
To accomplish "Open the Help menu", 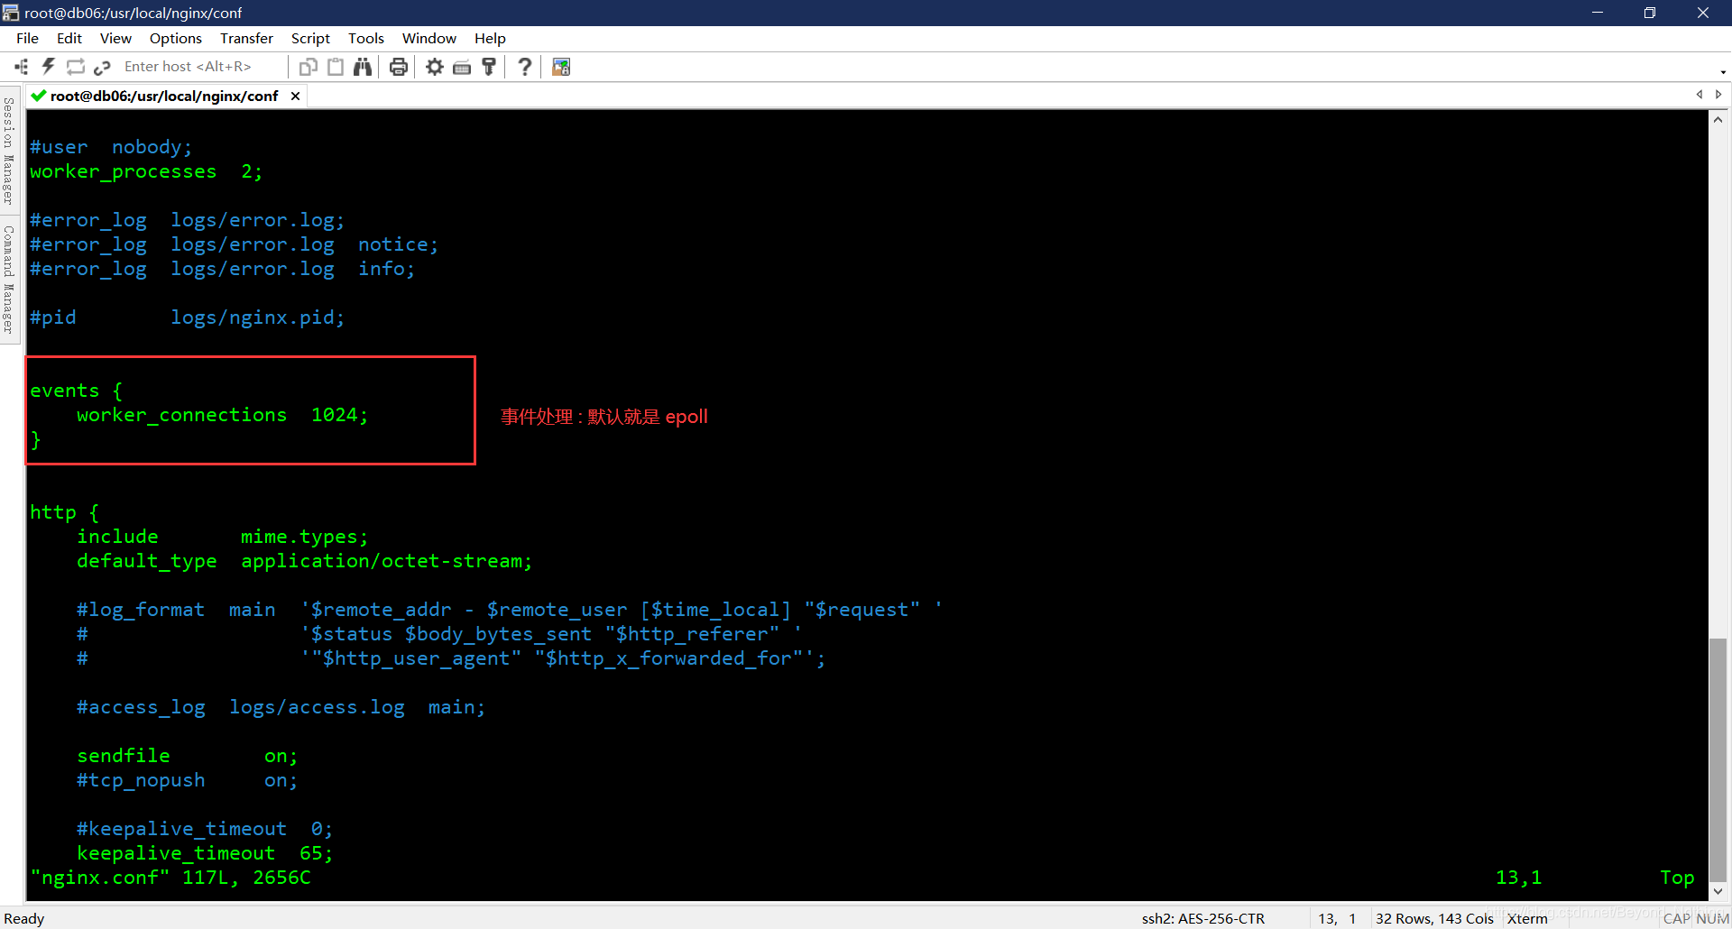I will coord(490,38).
